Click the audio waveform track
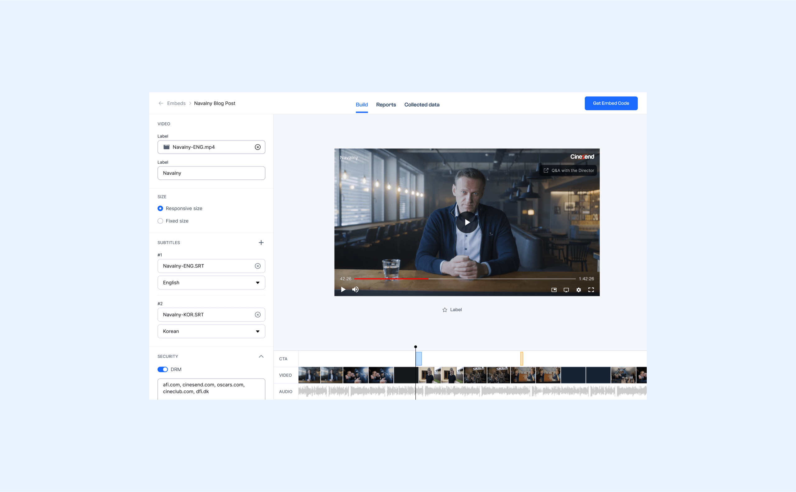Image resolution: width=796 pixels, height=492 pixels. point(472,391)
